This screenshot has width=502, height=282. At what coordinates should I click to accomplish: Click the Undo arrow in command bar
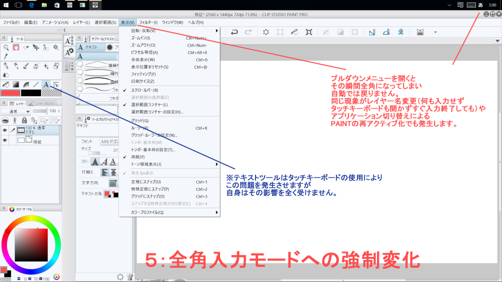coord(234,33)
